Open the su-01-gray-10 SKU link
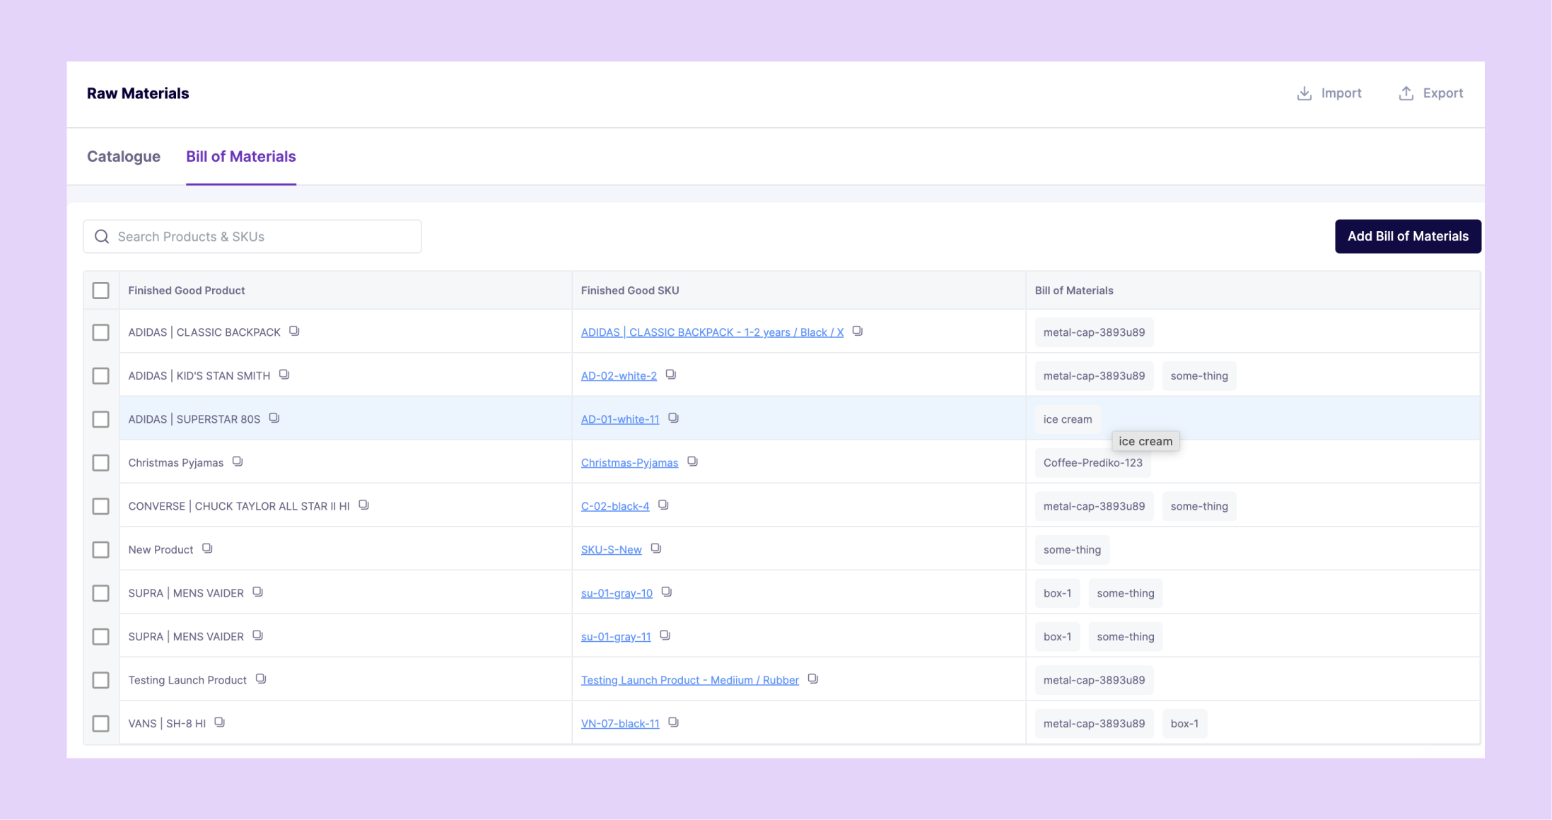Screen dimensions: 1552x820 point(617,593)
